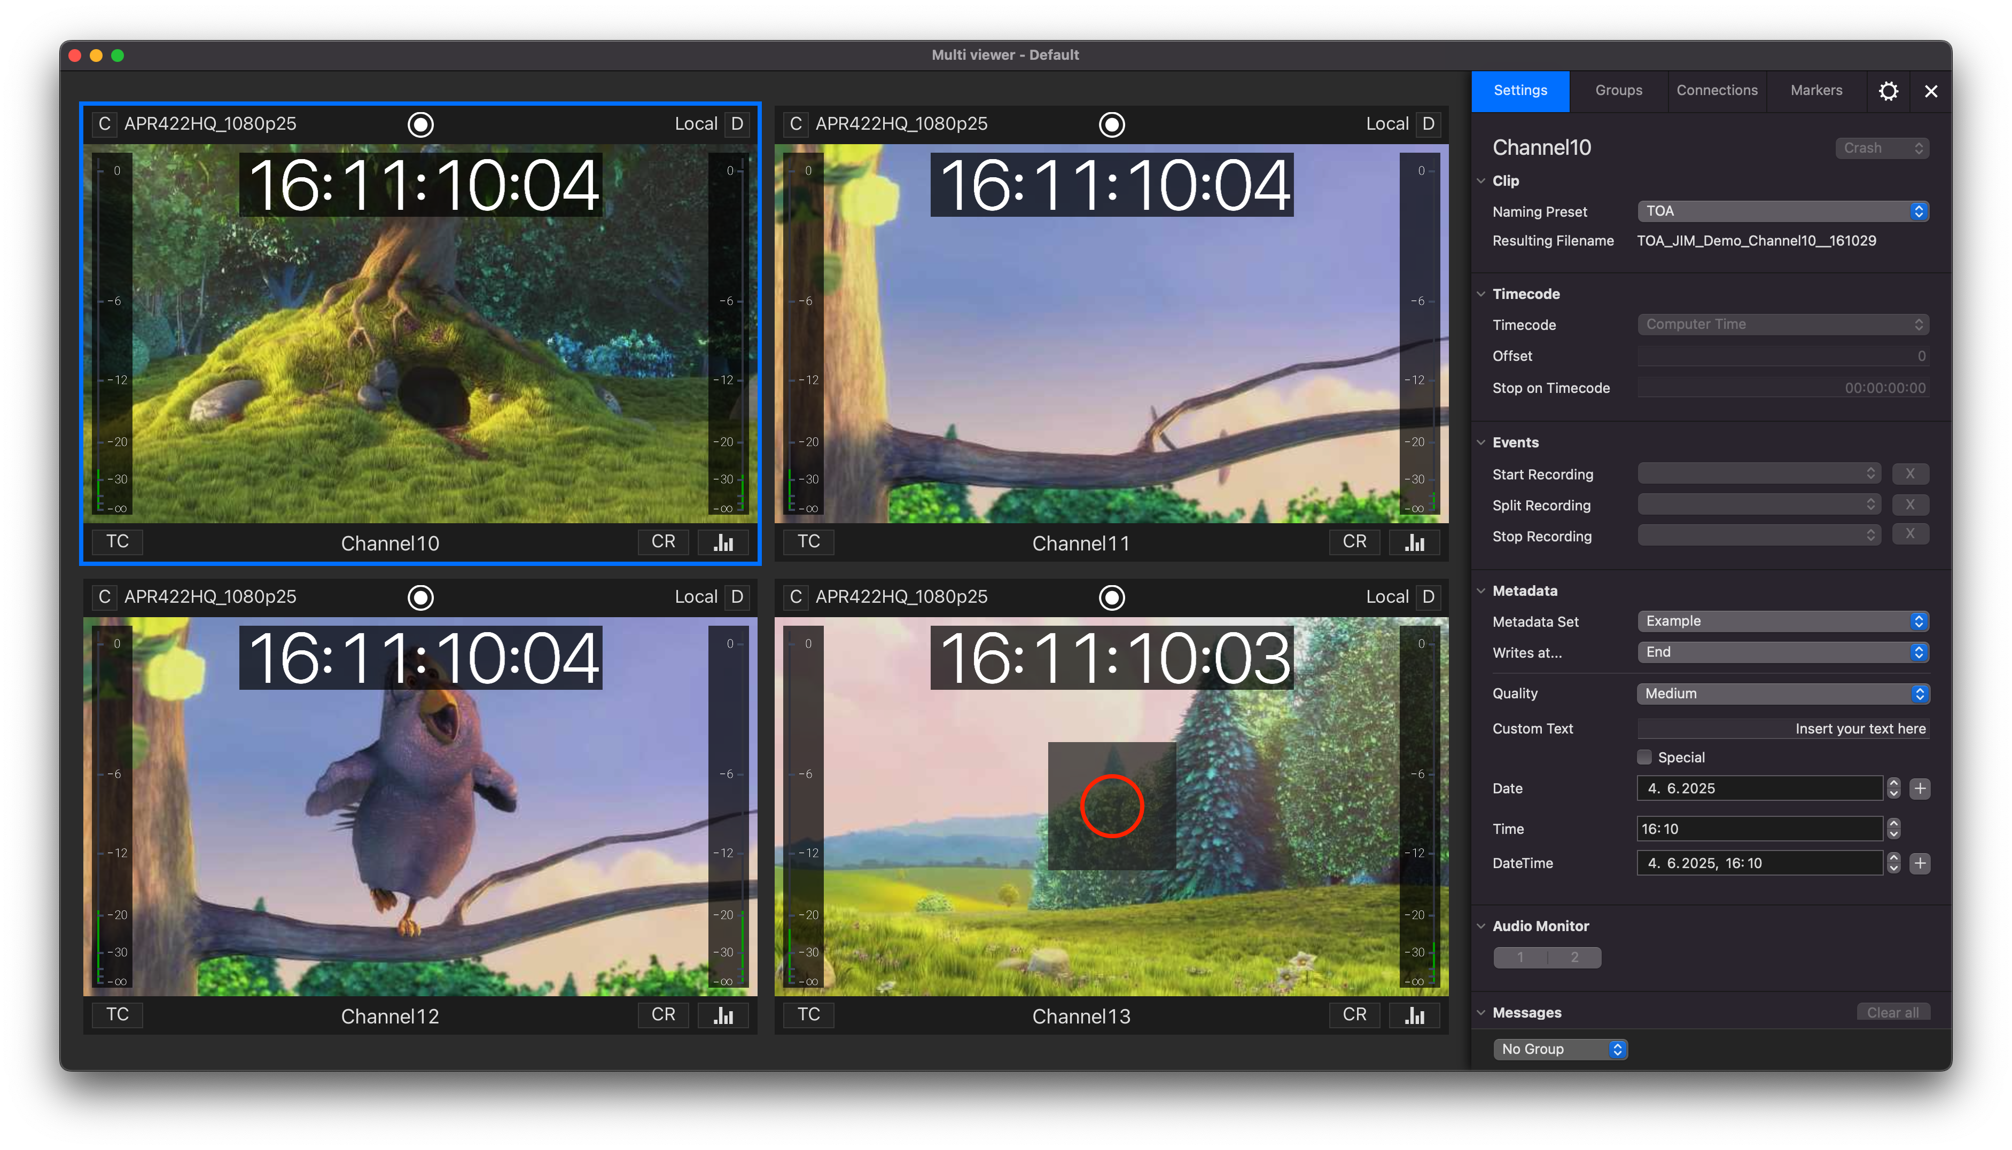The image size is (2012, 1150).
Task: Click the record indicator icon on Channel12
Action: tap(420, 597)
